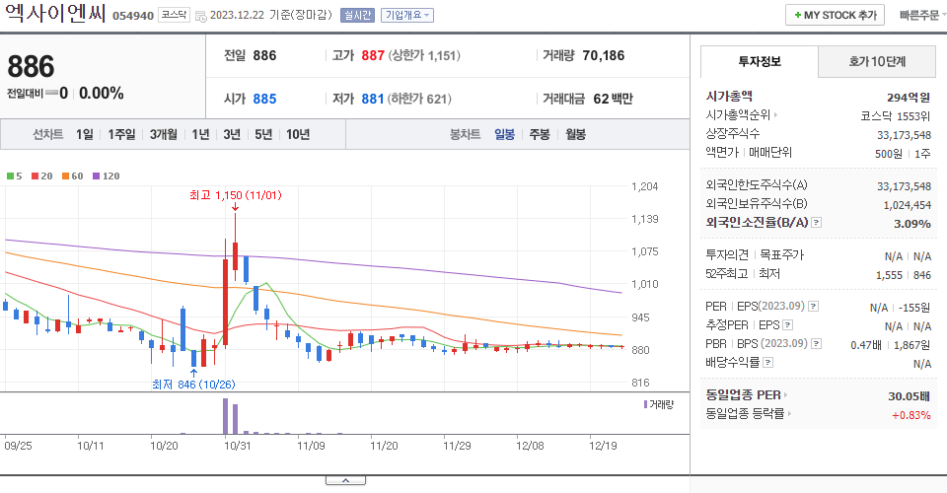Image resolution: width=947 pixels, height=493 pixels.
Task: Collapse the chart with the bottom up-chevron
Action: (x=345, y=480)
